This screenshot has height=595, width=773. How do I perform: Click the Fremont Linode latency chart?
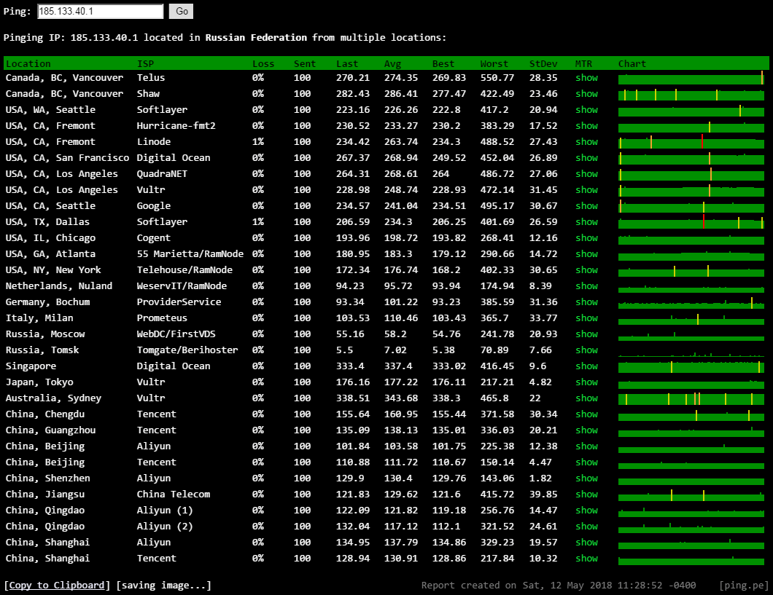coord(691,142)
